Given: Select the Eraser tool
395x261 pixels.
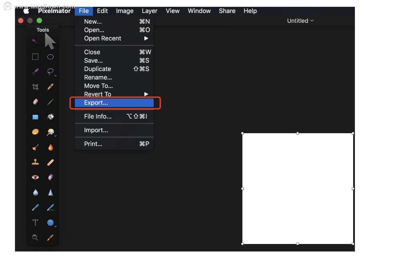Looking at the screenshot, I should click(35, 102).
